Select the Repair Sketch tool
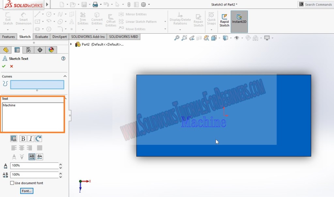 (x=198, y=19)
